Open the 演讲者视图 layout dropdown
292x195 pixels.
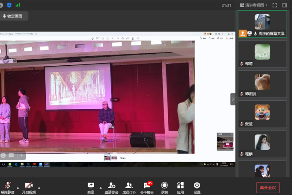pyautogui.click(x=255, y=5)
